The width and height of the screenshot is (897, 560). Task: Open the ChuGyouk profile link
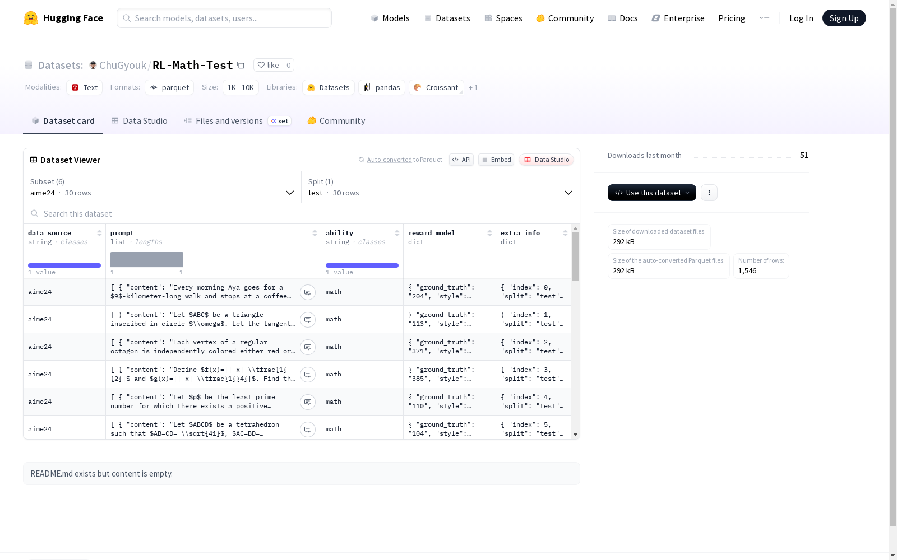coord(123,65)
